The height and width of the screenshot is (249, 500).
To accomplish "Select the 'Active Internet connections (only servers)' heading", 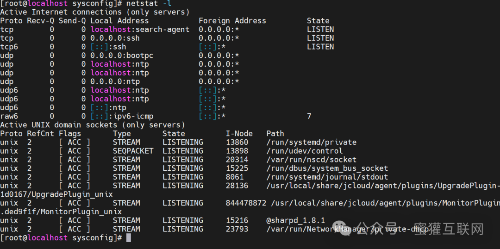I will (x=95, y=12).
